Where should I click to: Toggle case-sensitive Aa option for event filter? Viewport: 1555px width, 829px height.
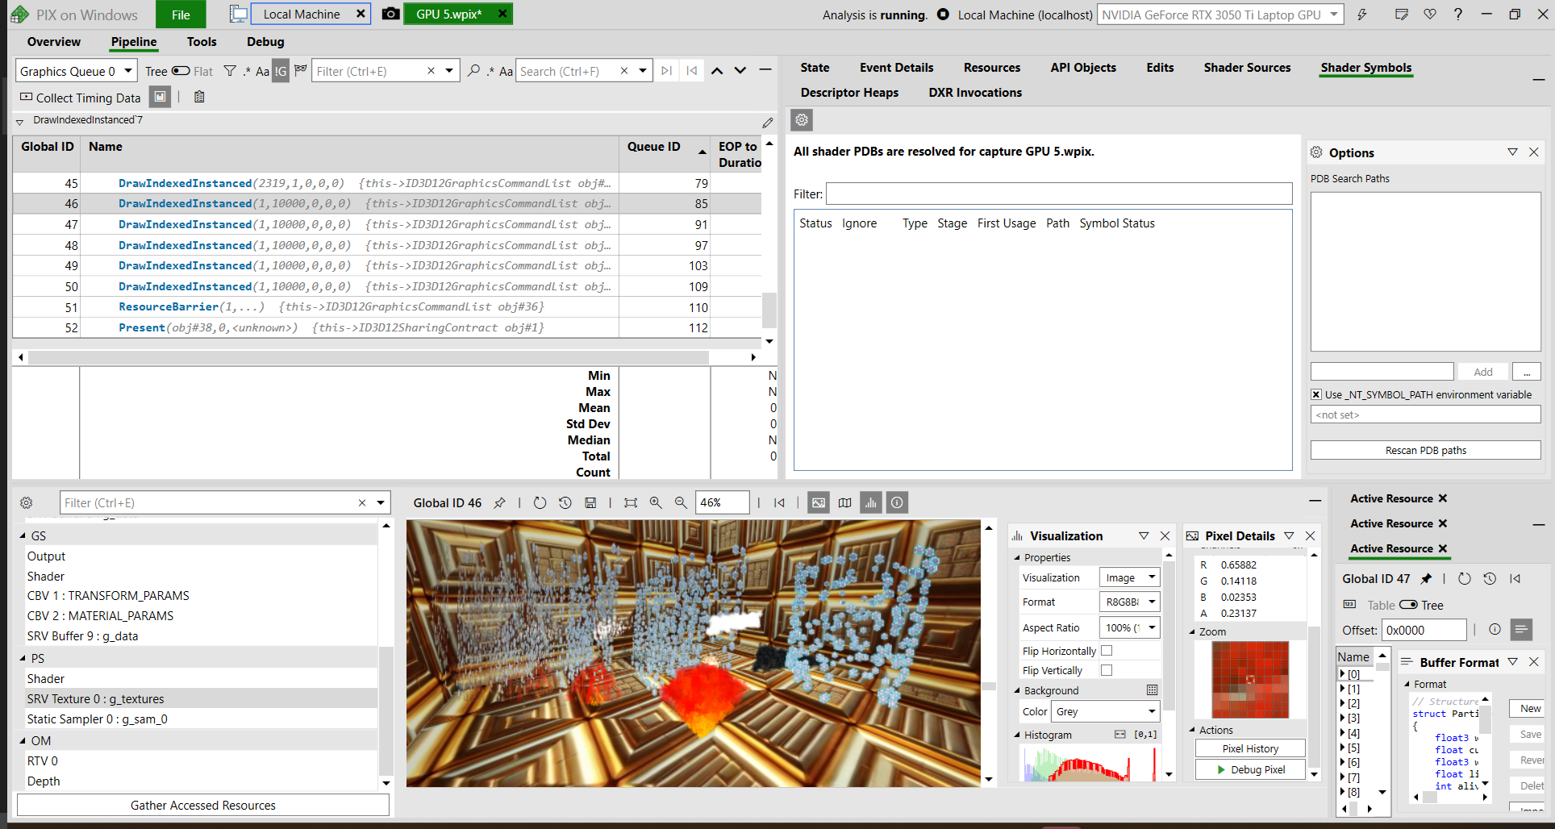tap(262, 71)
